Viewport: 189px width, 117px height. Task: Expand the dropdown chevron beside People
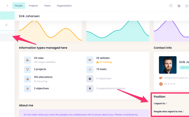point(7,6)
